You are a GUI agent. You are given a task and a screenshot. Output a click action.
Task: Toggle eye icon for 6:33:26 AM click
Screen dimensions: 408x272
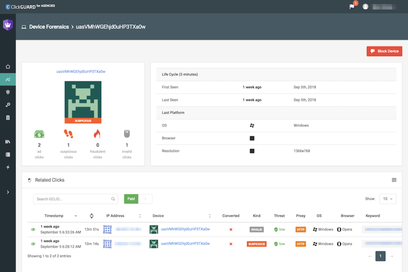tap(33, 229)
